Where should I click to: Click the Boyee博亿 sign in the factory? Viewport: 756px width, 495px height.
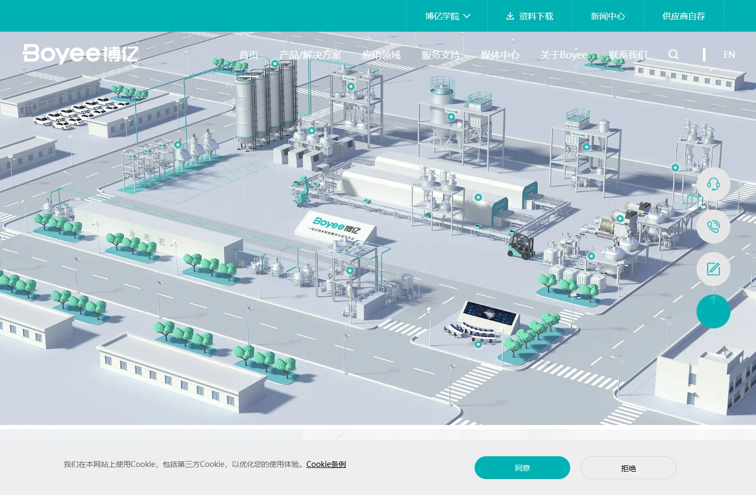pyautogui.click(x=336, y=225)
